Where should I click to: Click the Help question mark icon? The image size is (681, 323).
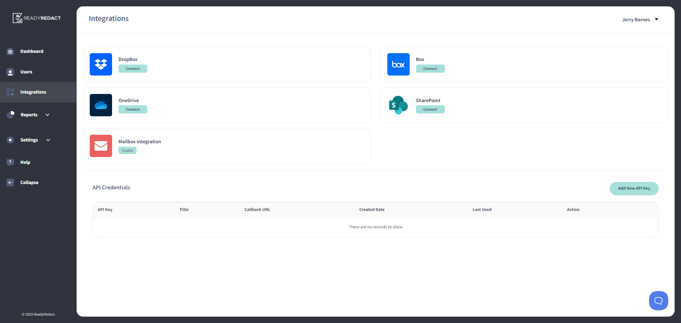coord(10,162)
